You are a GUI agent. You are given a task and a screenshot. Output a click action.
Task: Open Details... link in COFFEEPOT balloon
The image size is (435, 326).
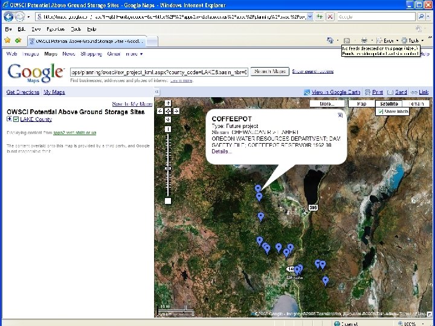coord(222,152)
